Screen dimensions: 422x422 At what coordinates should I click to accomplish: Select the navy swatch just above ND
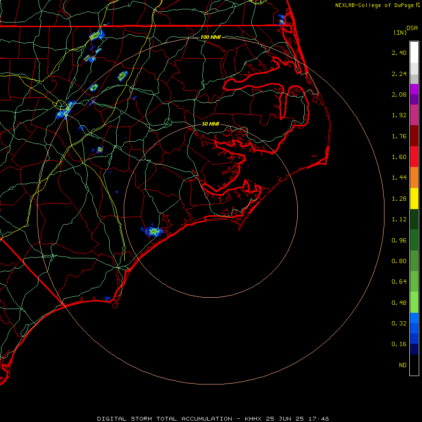(x=414, y=349)
